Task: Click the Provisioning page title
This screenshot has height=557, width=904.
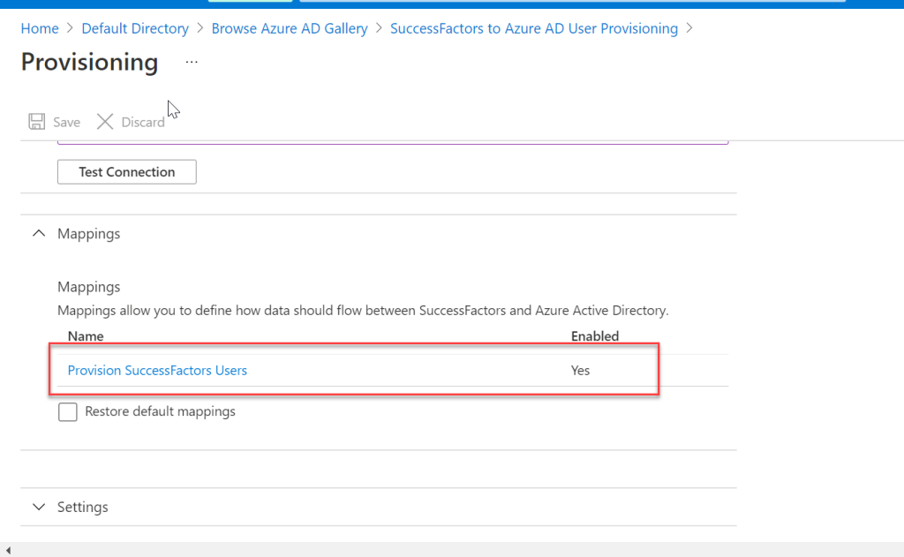Action: [x=89, y=62]
